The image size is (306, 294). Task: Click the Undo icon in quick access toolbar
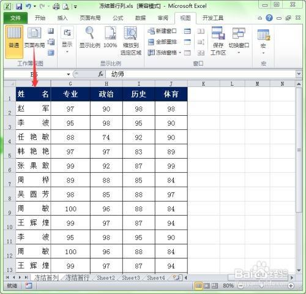click(x=28, y=7)
